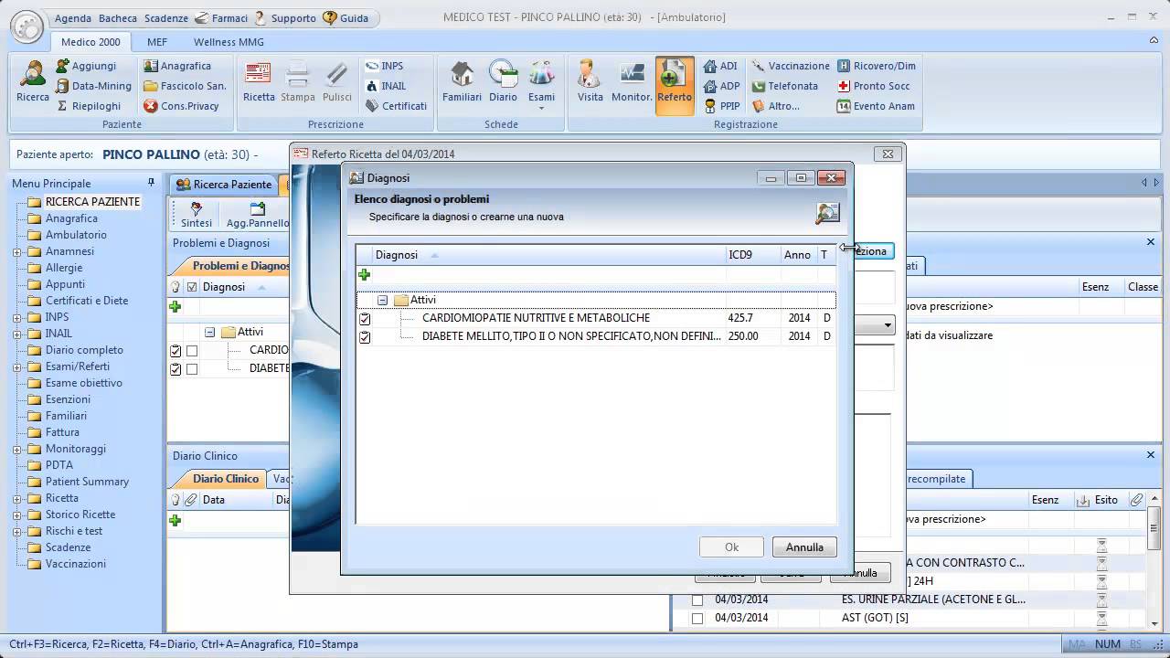Expand the Esami/Referti tree node
1170x658 pixels.
pos(17,367)
